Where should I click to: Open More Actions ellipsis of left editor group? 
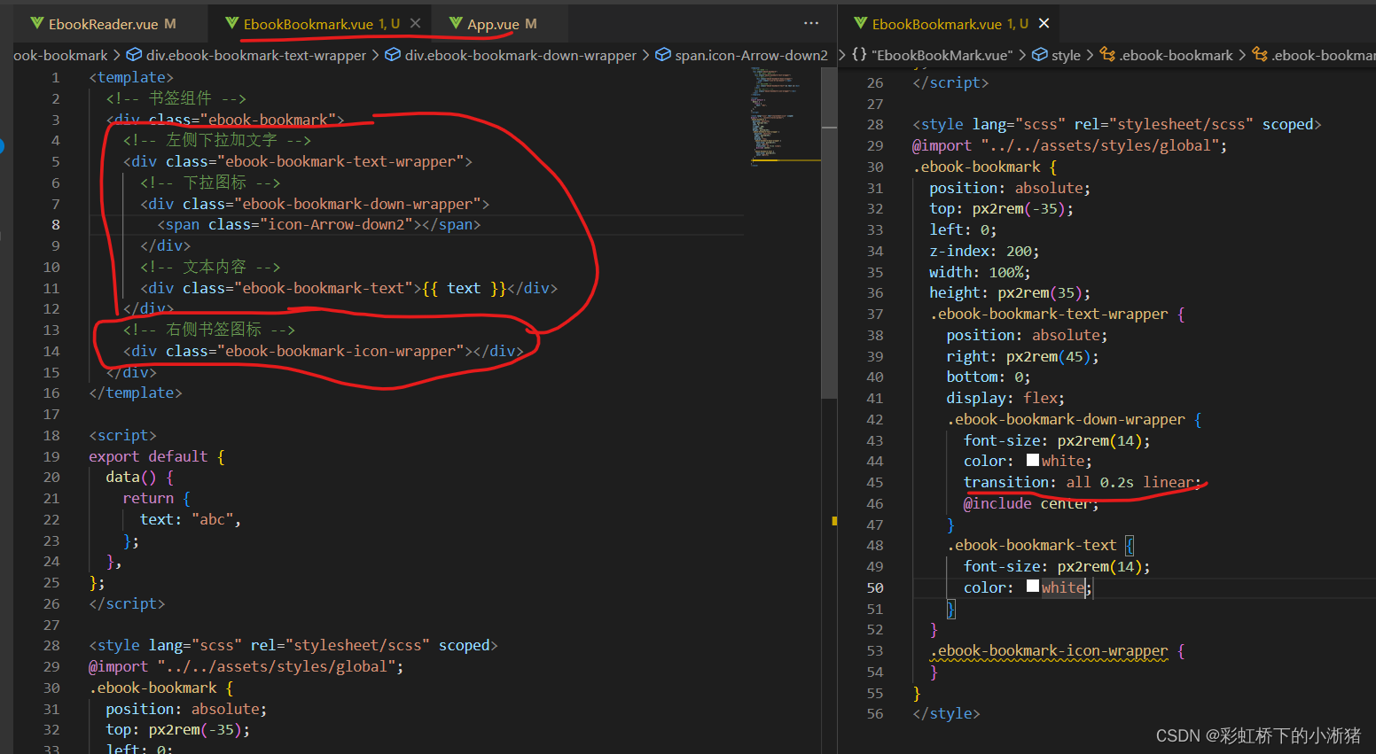(811, 24)
